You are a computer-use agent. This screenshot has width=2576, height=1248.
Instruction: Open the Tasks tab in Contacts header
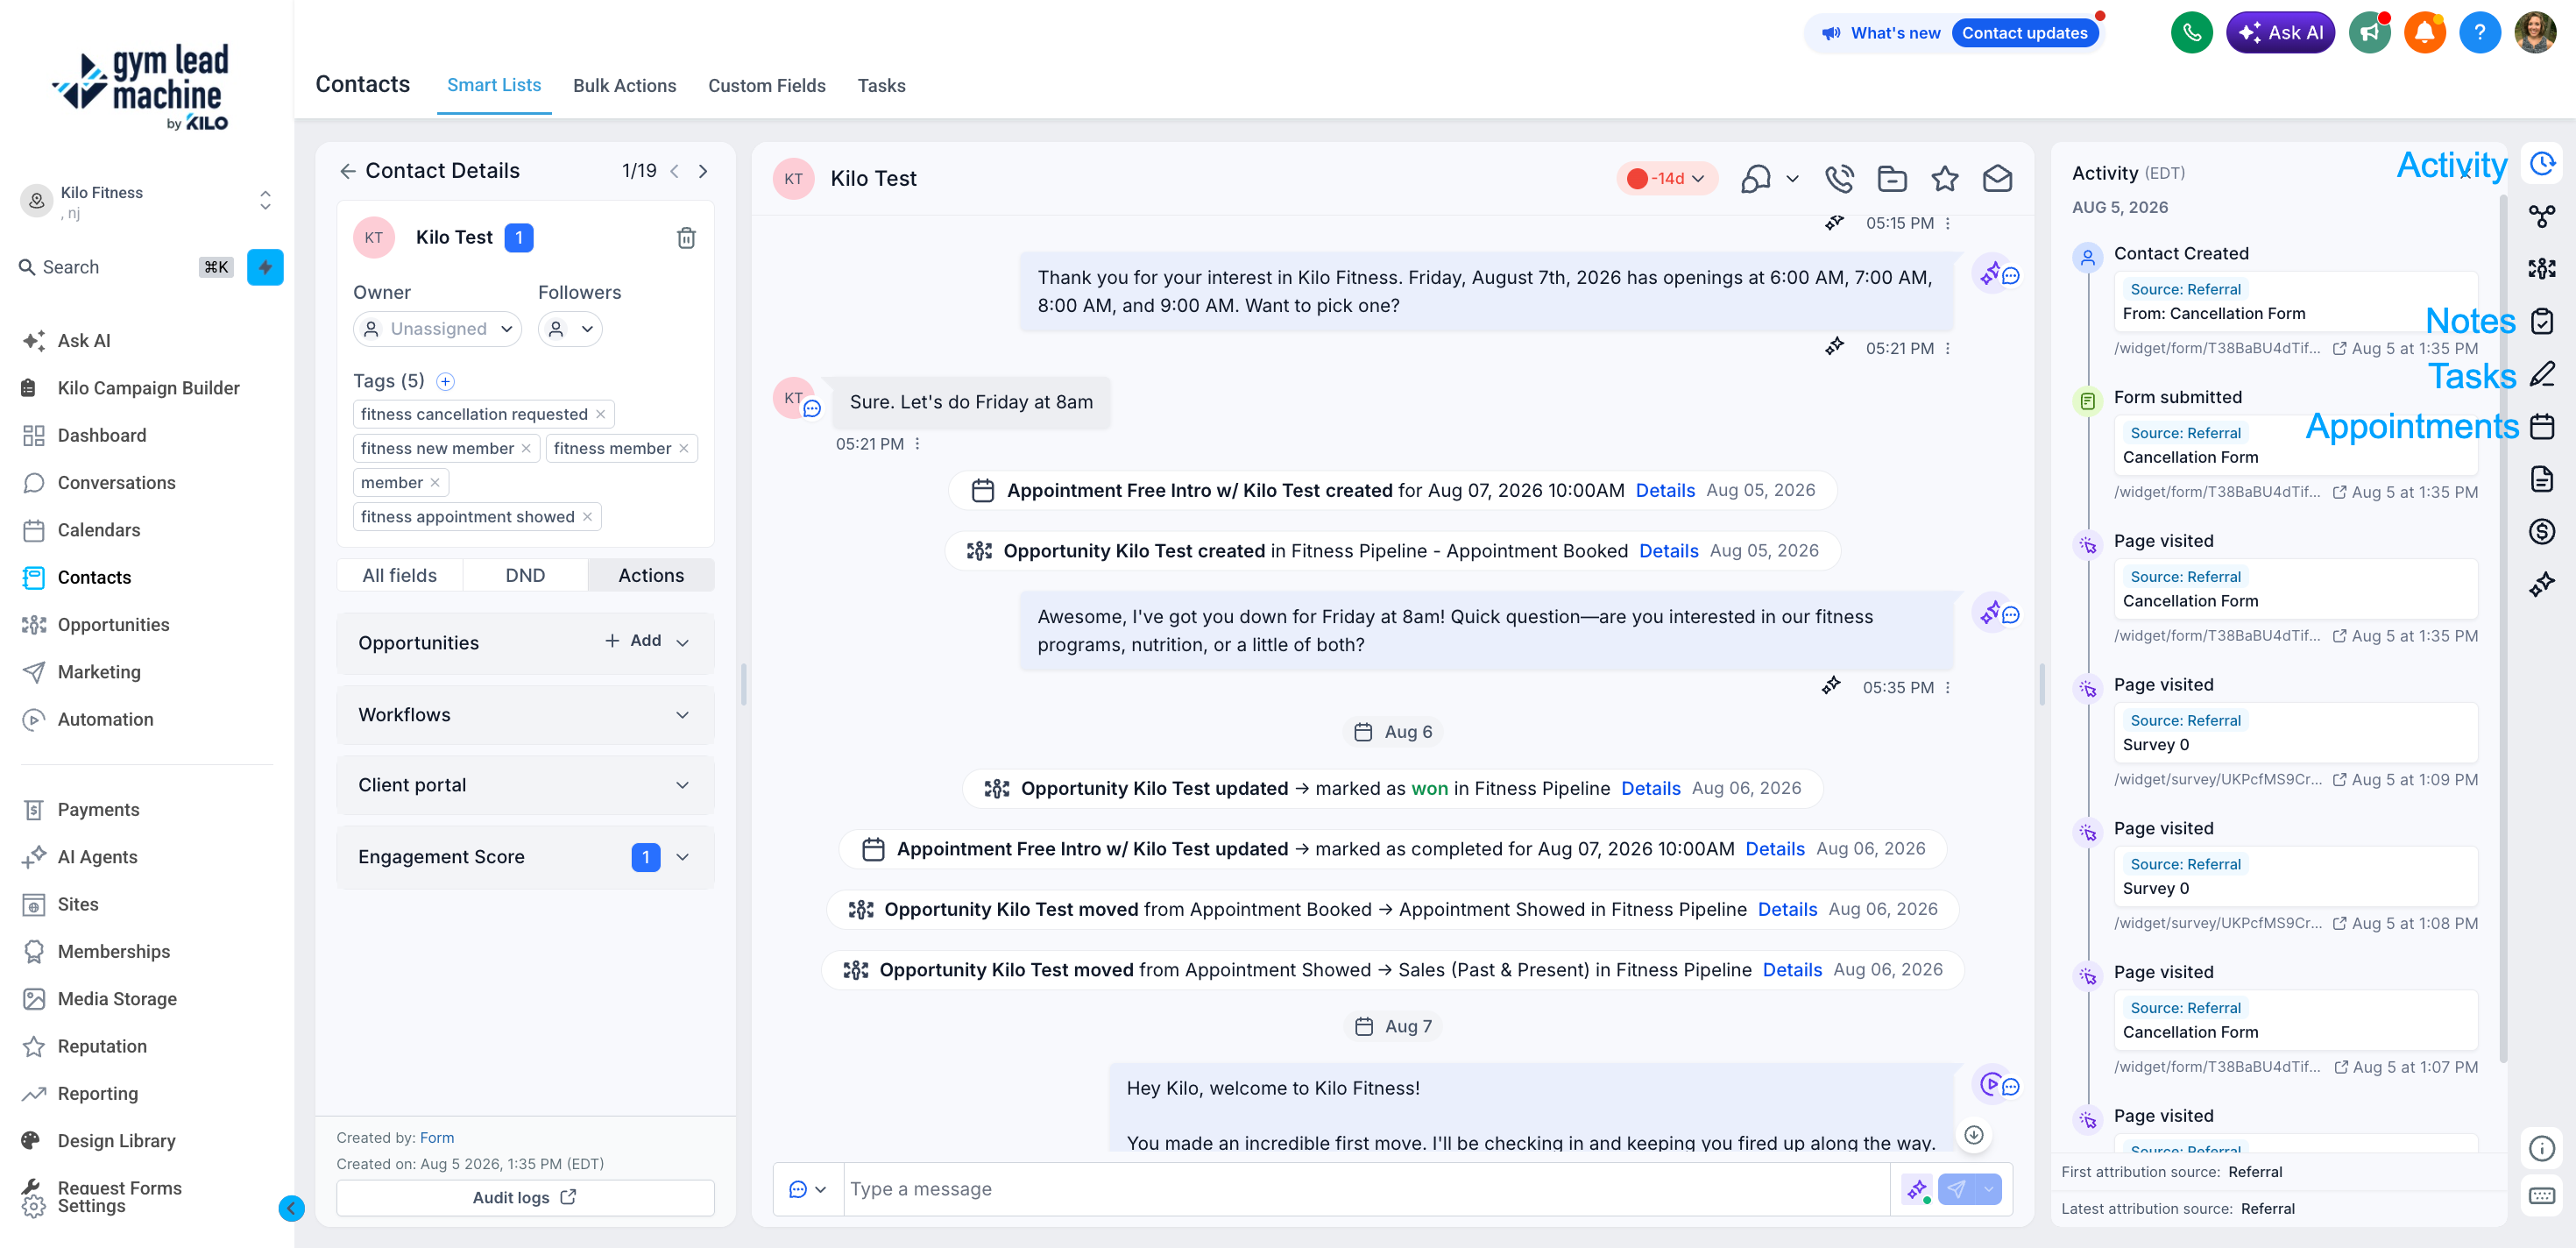point(881,86)
